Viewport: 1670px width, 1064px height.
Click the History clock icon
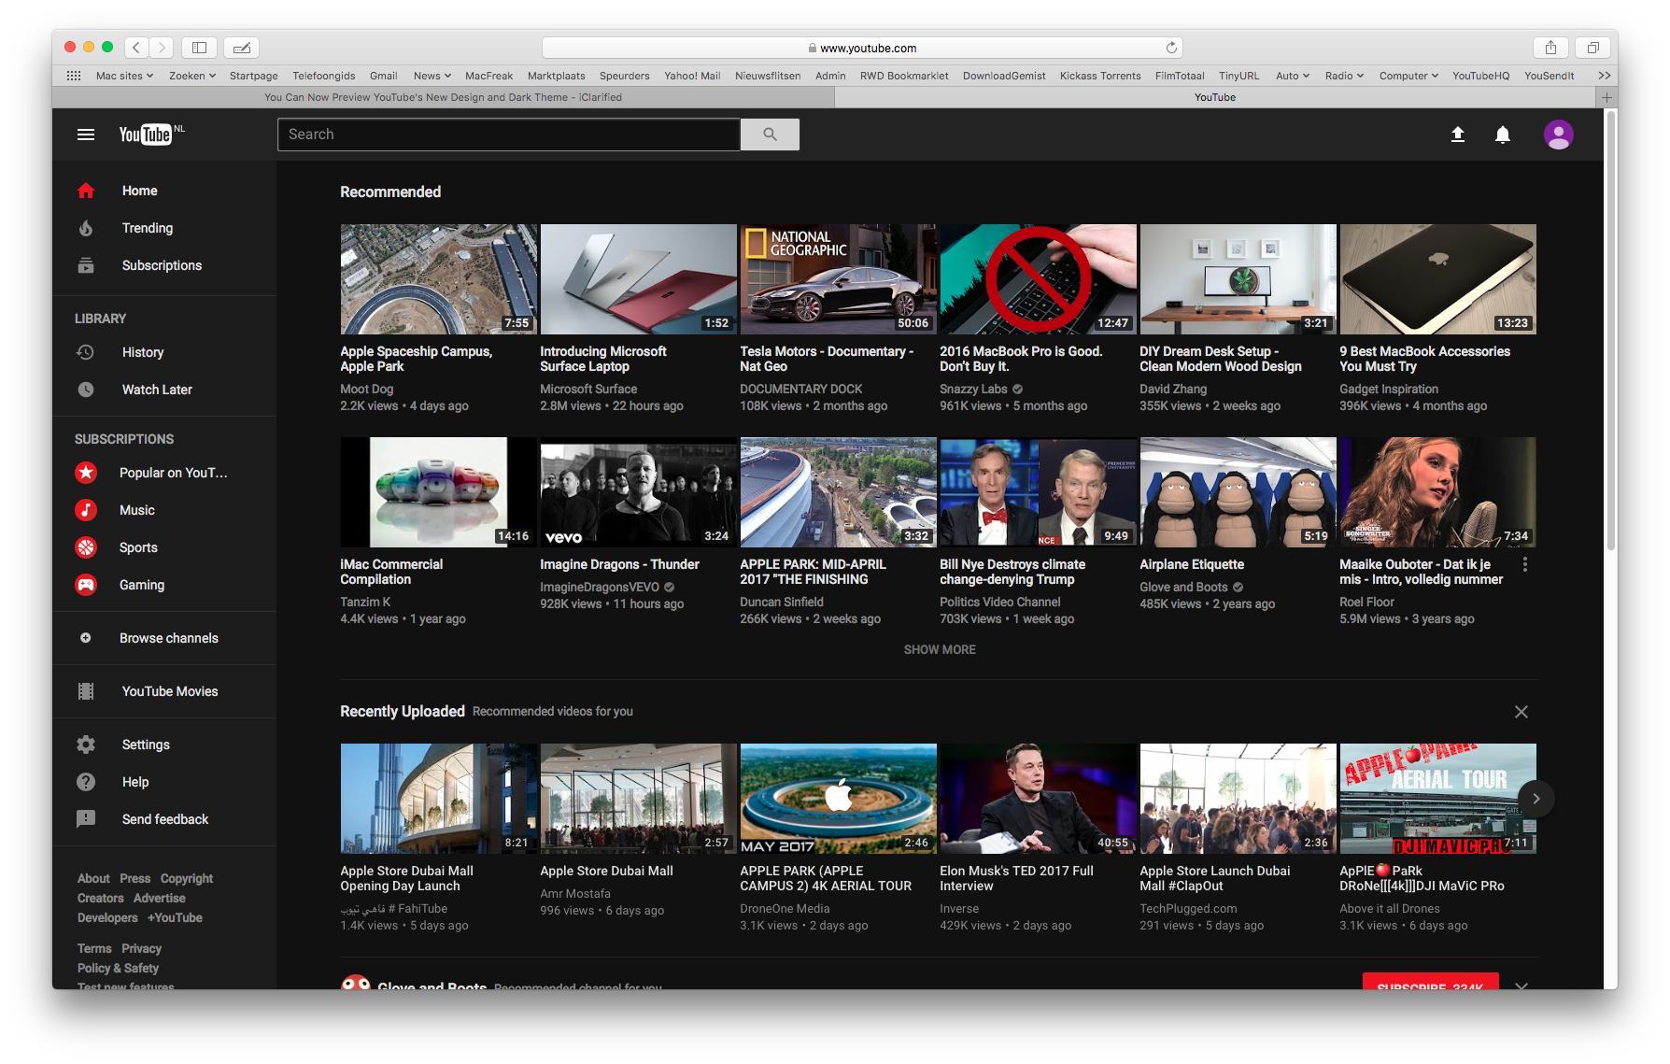click(86, 352)
